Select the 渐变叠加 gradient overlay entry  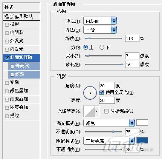[21, 99]
